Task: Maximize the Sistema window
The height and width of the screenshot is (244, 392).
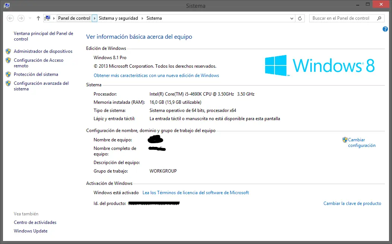Action: click(368, 4)
